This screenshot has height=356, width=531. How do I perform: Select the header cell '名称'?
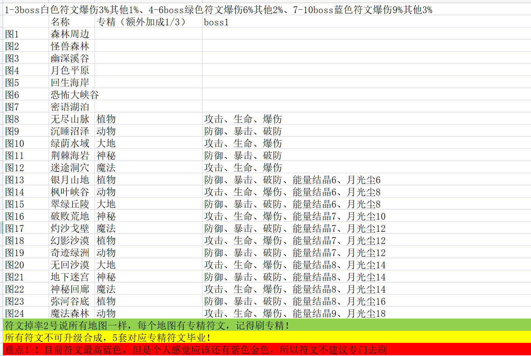72,21
